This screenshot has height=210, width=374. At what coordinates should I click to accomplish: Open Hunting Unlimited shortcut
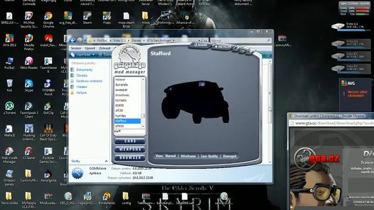(x=29, y=132)
